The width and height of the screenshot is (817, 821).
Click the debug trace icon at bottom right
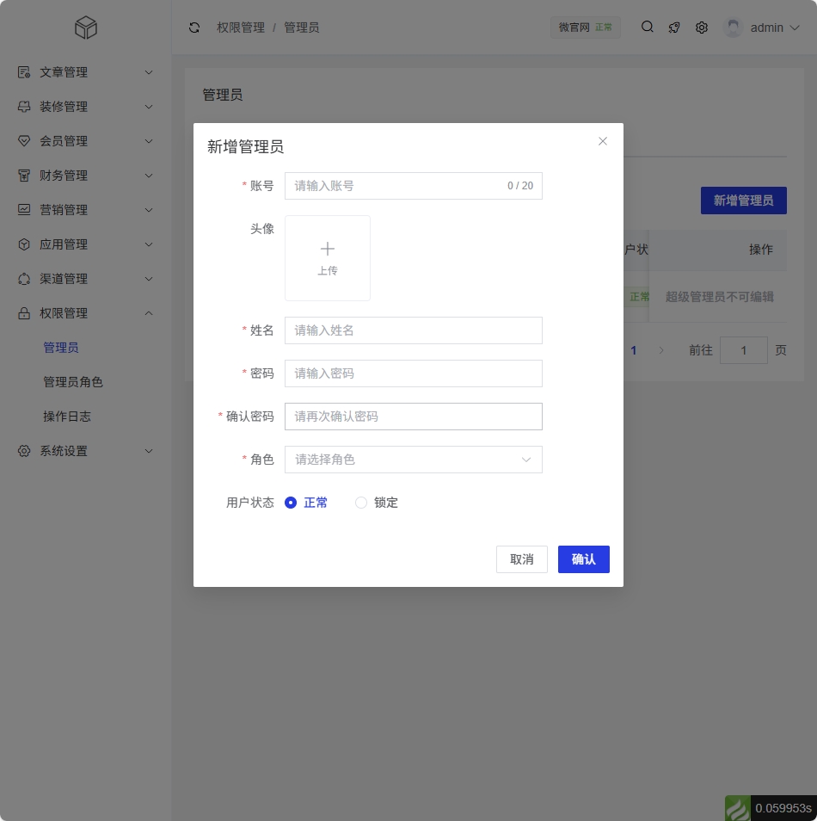(738, 808)
